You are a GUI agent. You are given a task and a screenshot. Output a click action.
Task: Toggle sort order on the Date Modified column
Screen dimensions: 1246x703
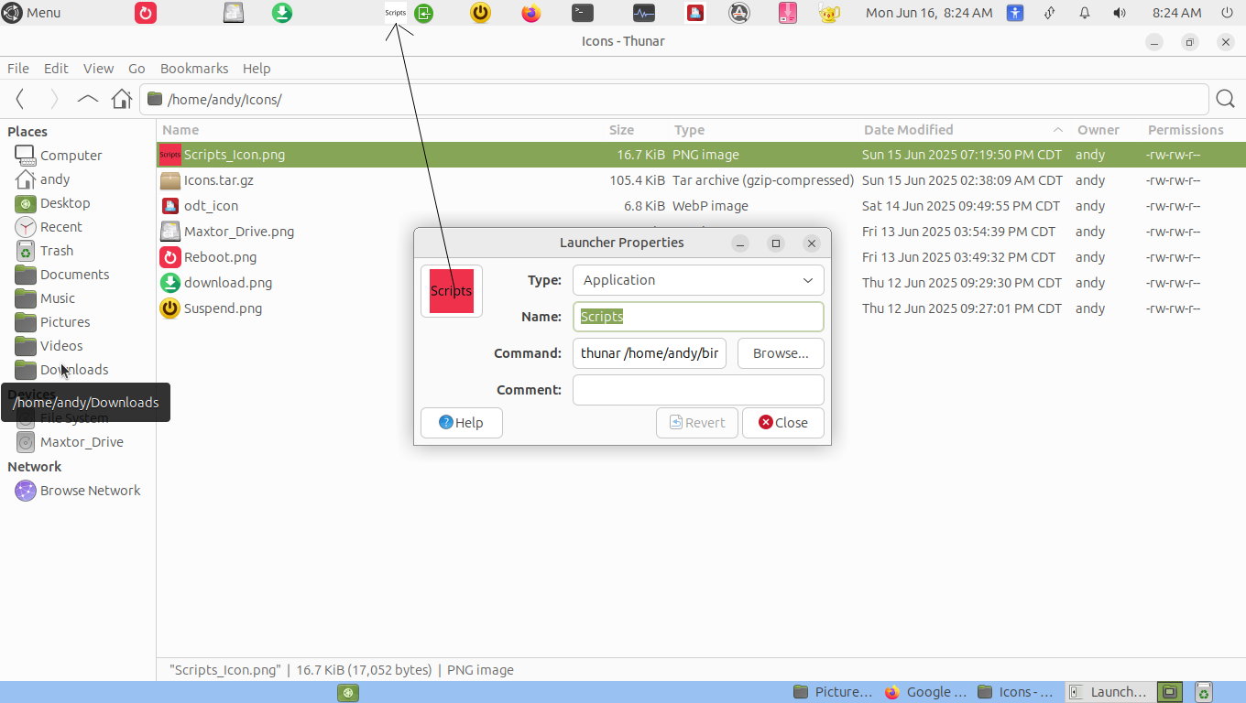coord(964,130)
